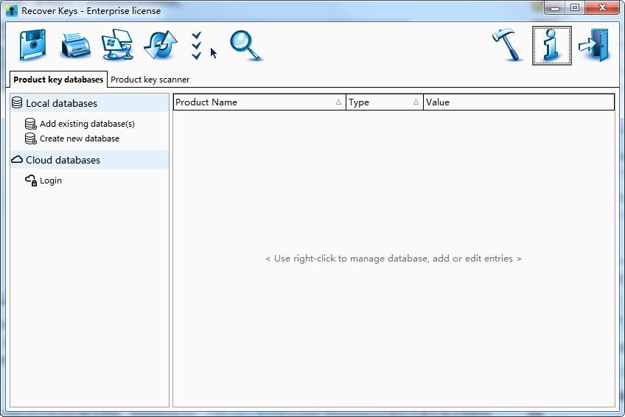The height and width of the screenshot is (417, 625).
Task: Click the exit door icon
Action: (594, 45)
